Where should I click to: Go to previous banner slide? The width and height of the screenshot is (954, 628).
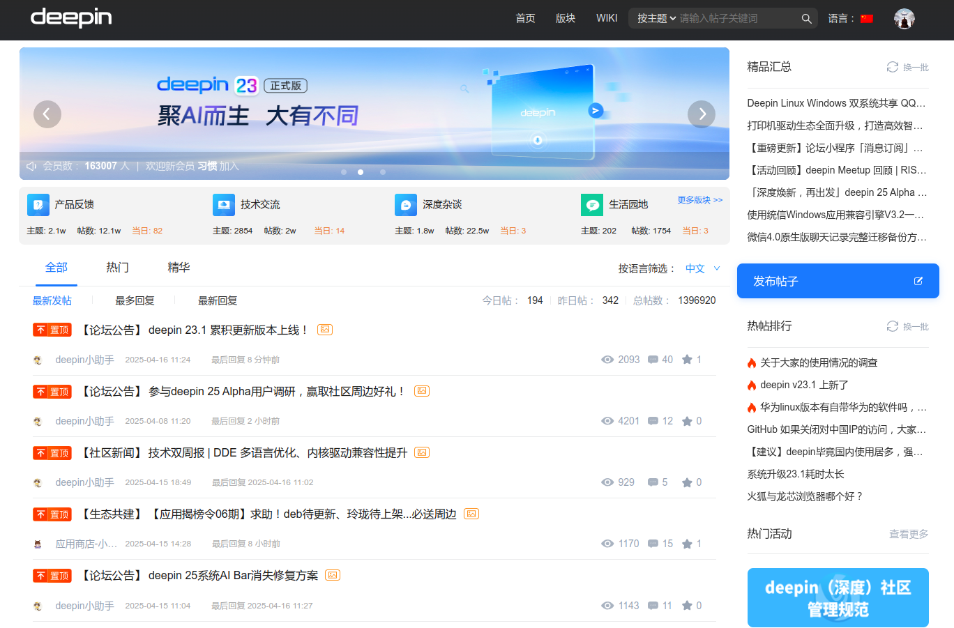pyautogui.click(x=47, y=114)
